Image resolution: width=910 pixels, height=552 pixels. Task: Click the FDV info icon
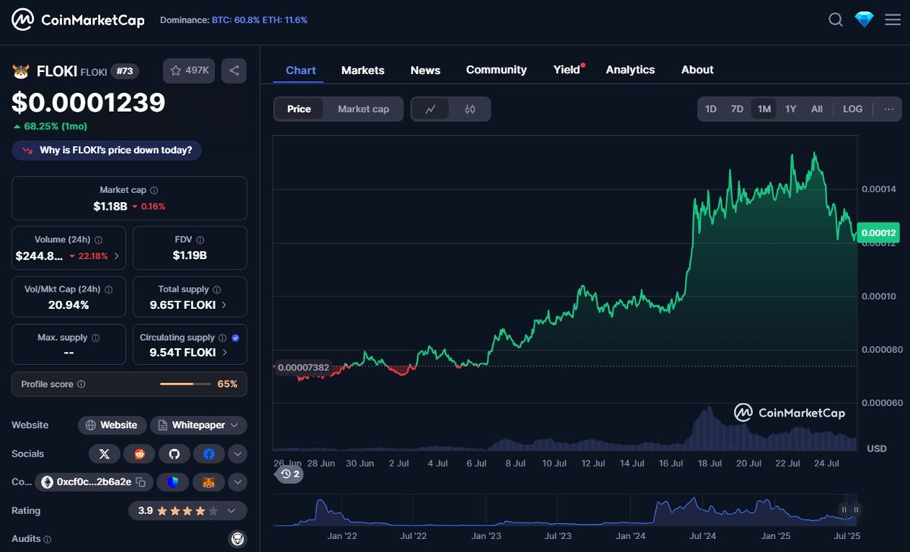[199, 239]
